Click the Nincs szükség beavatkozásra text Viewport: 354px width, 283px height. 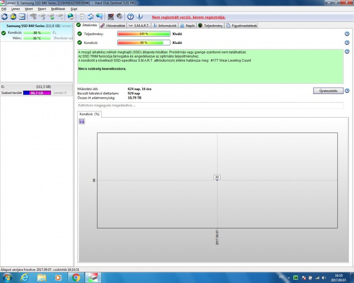(x=102, y=69)
